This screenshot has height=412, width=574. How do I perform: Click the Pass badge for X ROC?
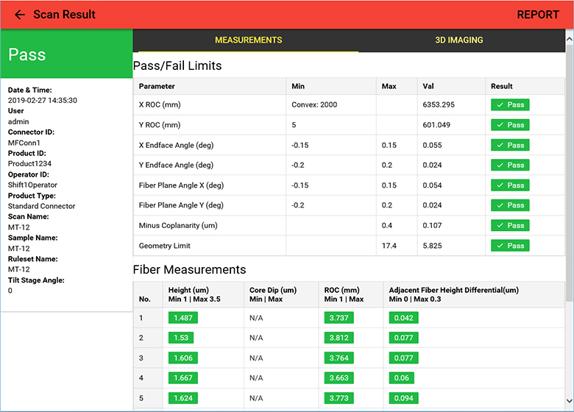510,104
